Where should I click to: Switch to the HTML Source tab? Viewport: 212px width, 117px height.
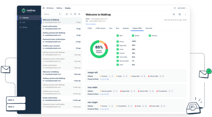tap(101, 28)
